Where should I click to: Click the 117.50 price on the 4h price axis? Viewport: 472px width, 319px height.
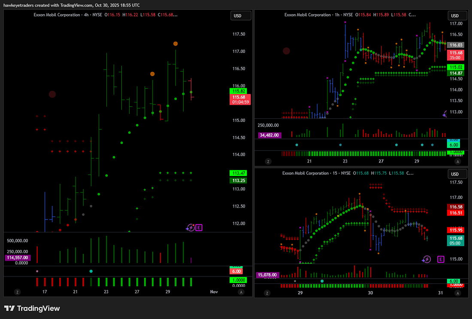point(239,34)
